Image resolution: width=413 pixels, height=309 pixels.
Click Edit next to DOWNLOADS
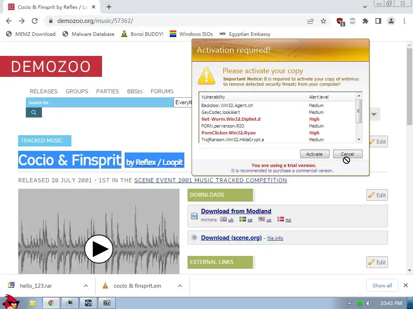pyautogui.click(x=377, y=195)
